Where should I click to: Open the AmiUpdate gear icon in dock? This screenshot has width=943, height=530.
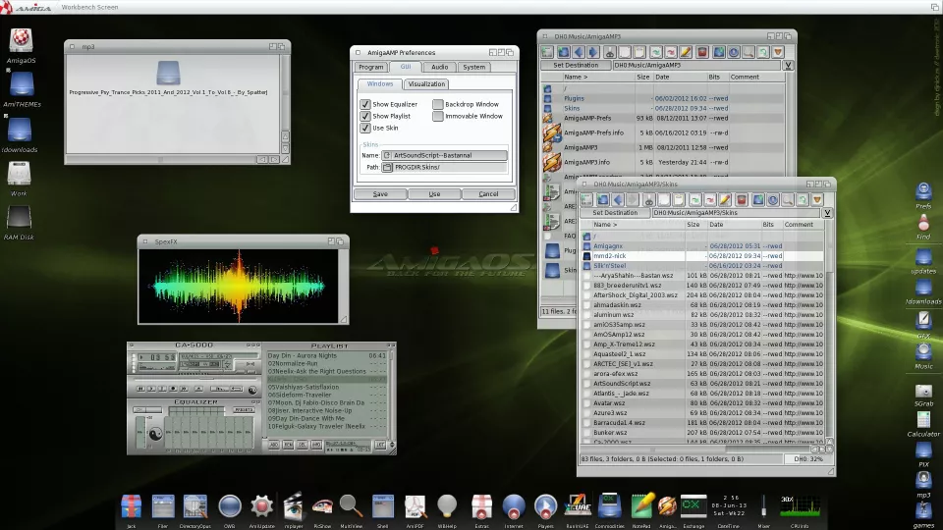click(260, 506)
